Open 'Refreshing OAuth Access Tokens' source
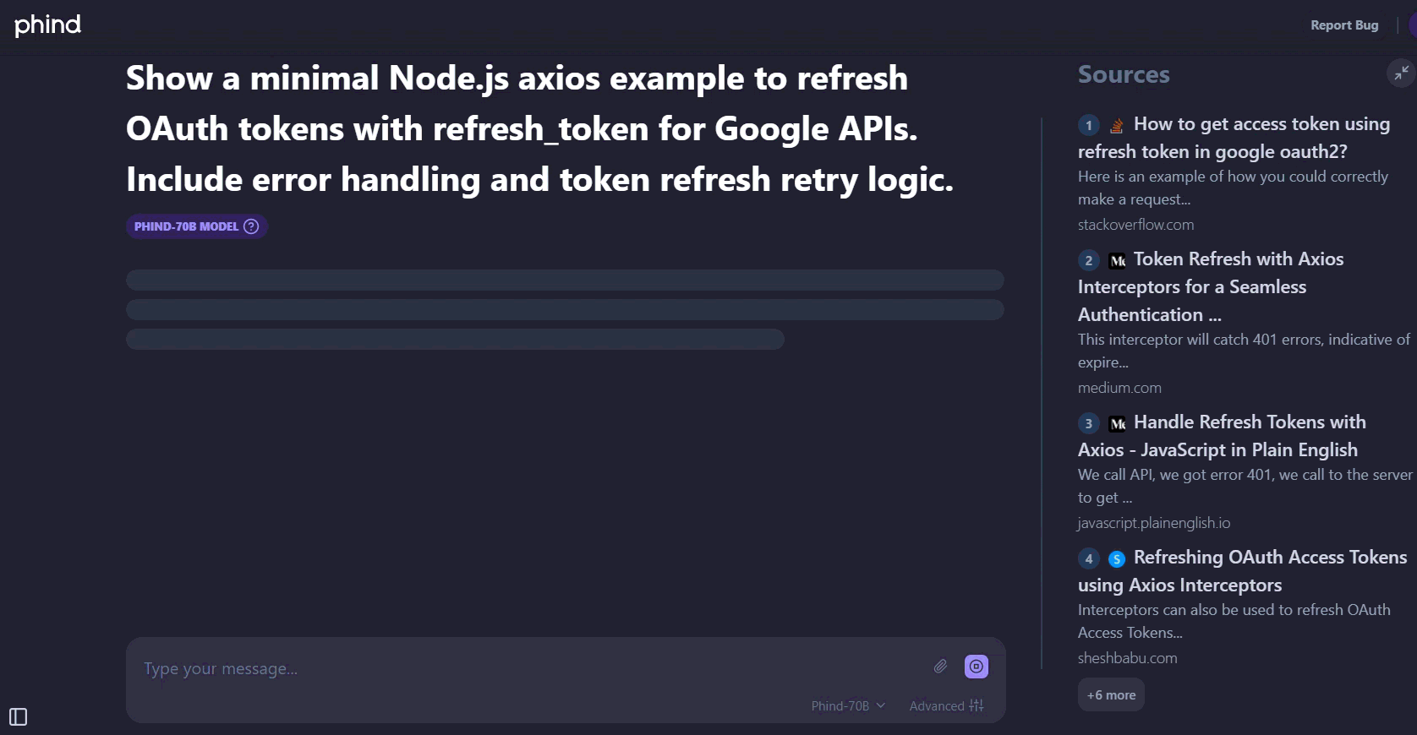This screenshot has width=1417, height=735. coord(1269,558)
